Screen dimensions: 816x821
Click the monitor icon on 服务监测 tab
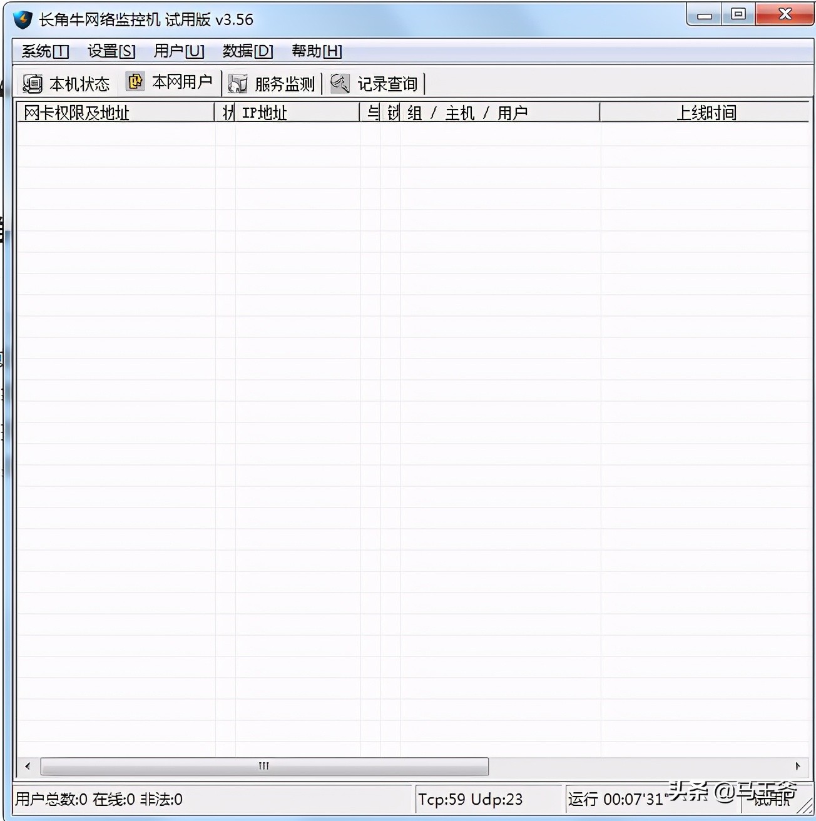pyautogui.click(x=237, y=83)
